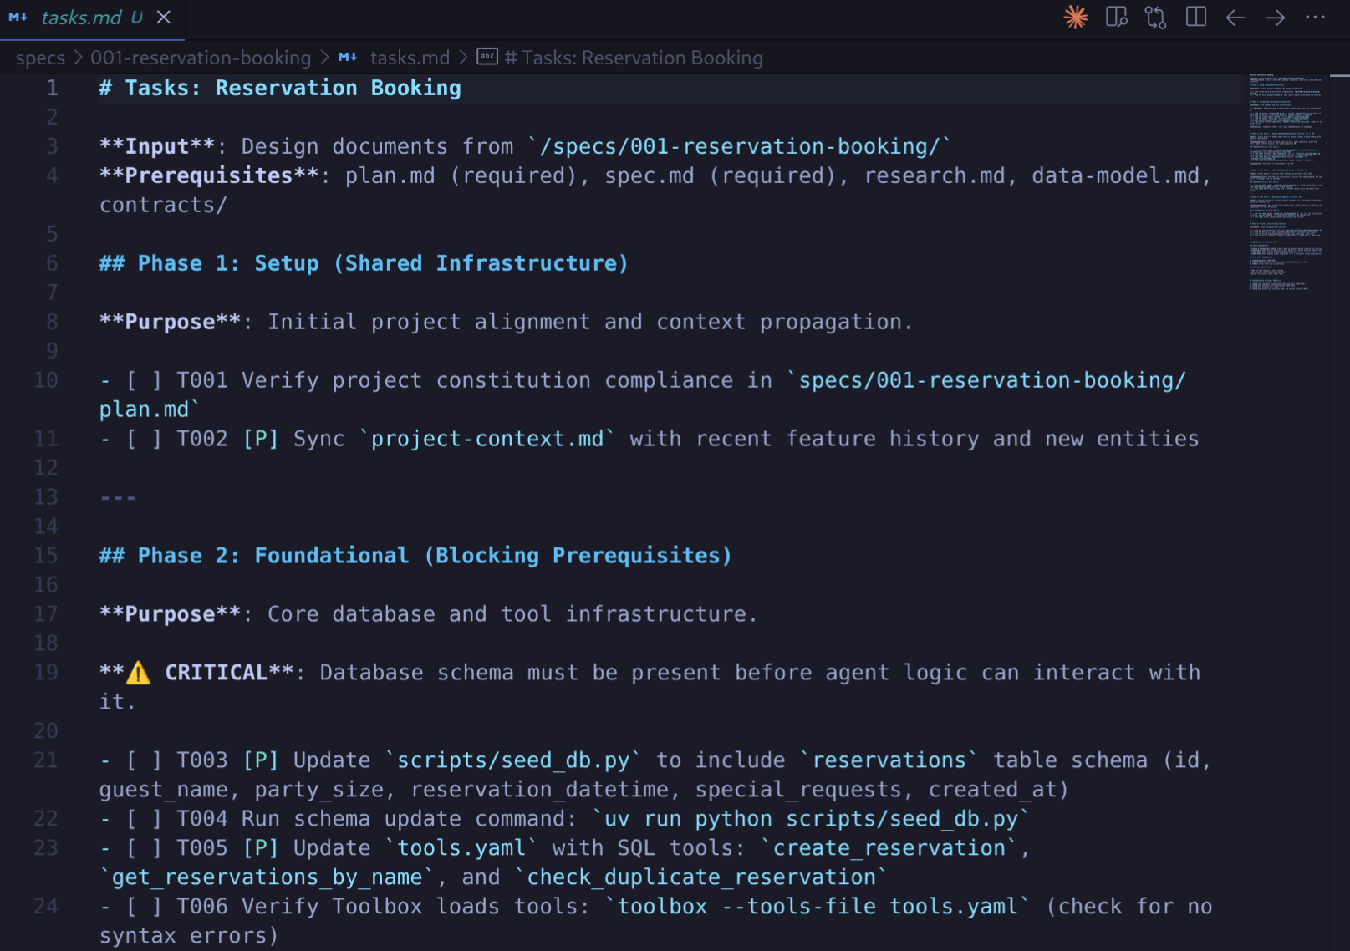Image resolution: width=1350 pixels, height=951 pixels.
Task: Navigate forward with the right arrow
Action: [1275, 18]
